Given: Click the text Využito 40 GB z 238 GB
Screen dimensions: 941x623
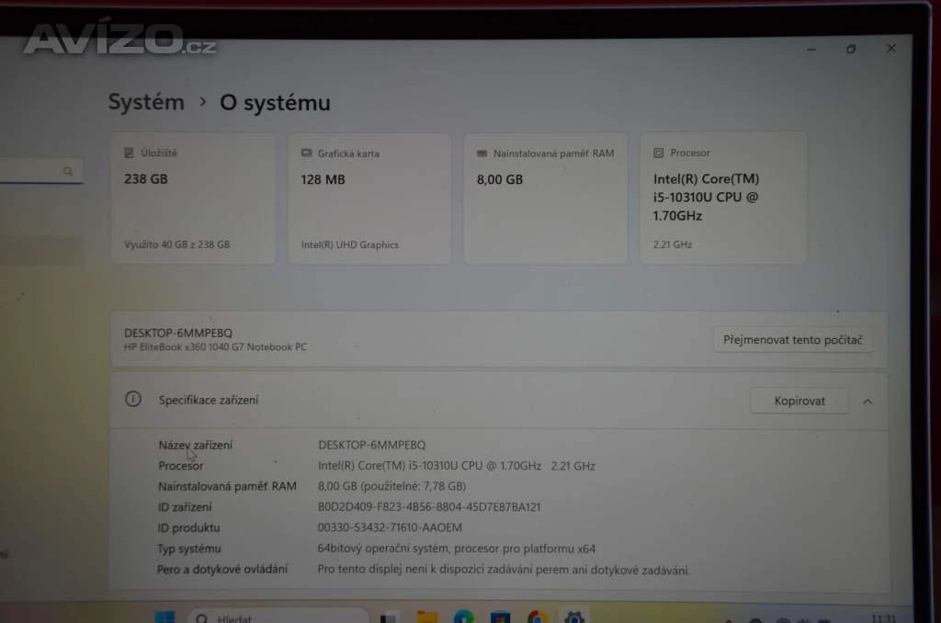Looking at the screenshot, I should pyautogui.click(x=177, y=244).
